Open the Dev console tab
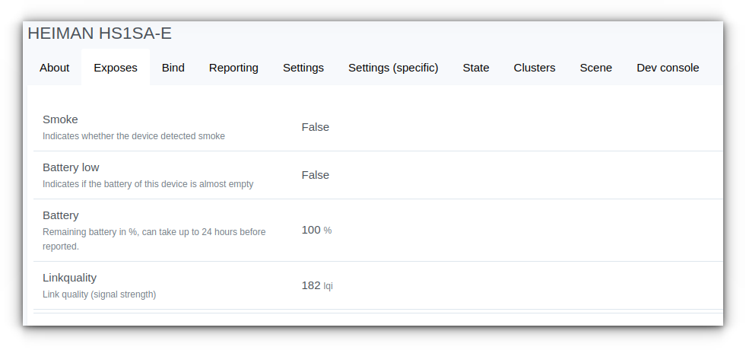 pyautogui.click(x=668, y=68)
